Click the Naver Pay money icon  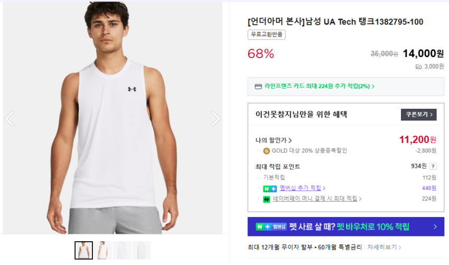tap(267, 199)
